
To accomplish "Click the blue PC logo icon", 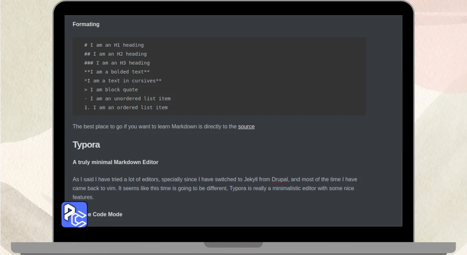I will click(x=74, y=215).
